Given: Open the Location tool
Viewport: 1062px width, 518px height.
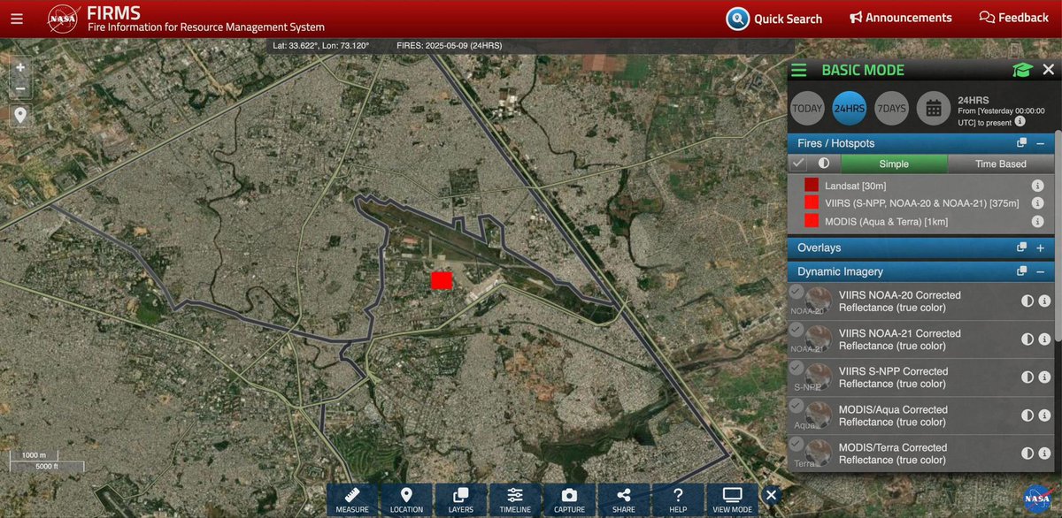Looking at the screenshot, I should (406, 500).
